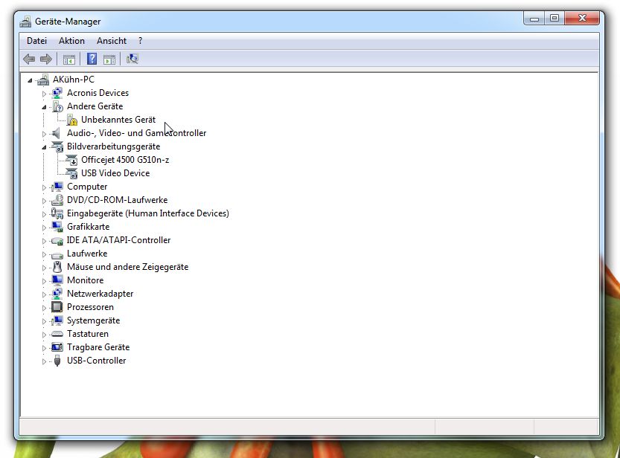Collapse the Andere Geräte node
The image size is (620, 458).
tap(44, 107)
